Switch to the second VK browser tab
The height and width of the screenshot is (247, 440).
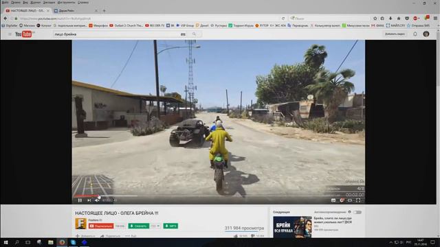(x=75, y=11)
